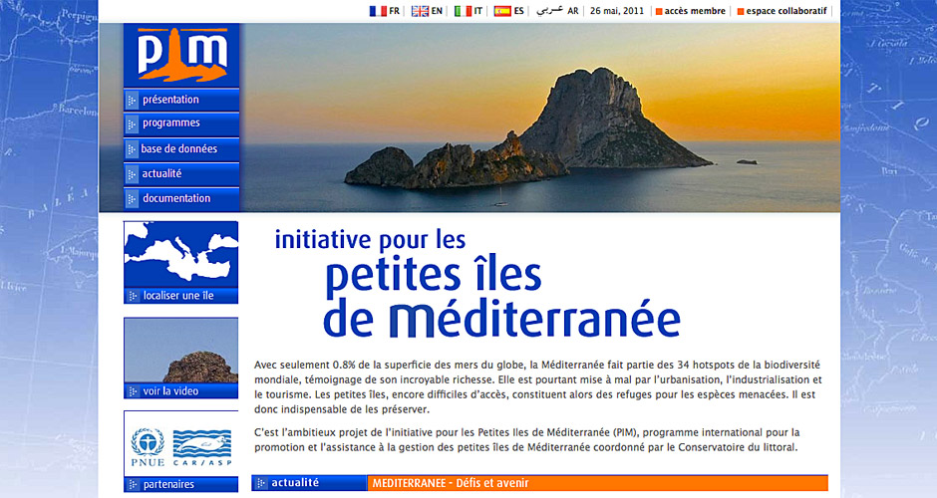The width and height of the screenshot is (937, 498).
Task: Click the bullet icon beside localiser une île
Action: 133,296
